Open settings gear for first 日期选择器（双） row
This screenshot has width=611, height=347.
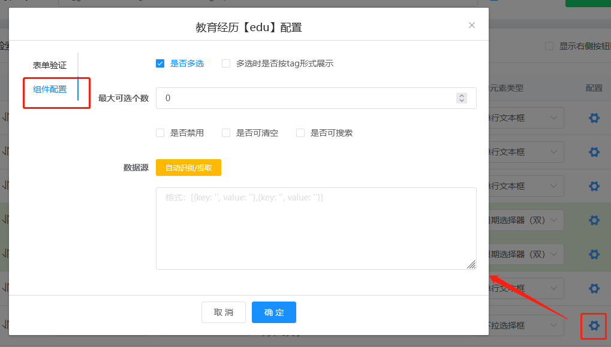point(593,220)
